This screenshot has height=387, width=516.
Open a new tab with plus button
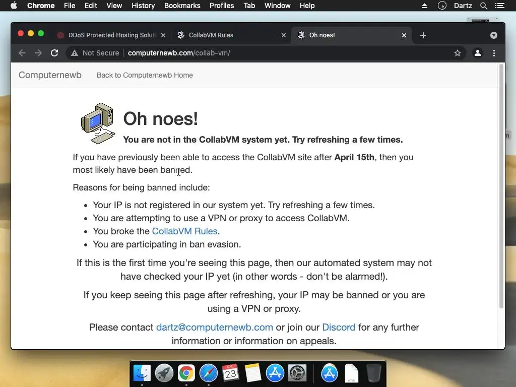(x=423, y=35)
